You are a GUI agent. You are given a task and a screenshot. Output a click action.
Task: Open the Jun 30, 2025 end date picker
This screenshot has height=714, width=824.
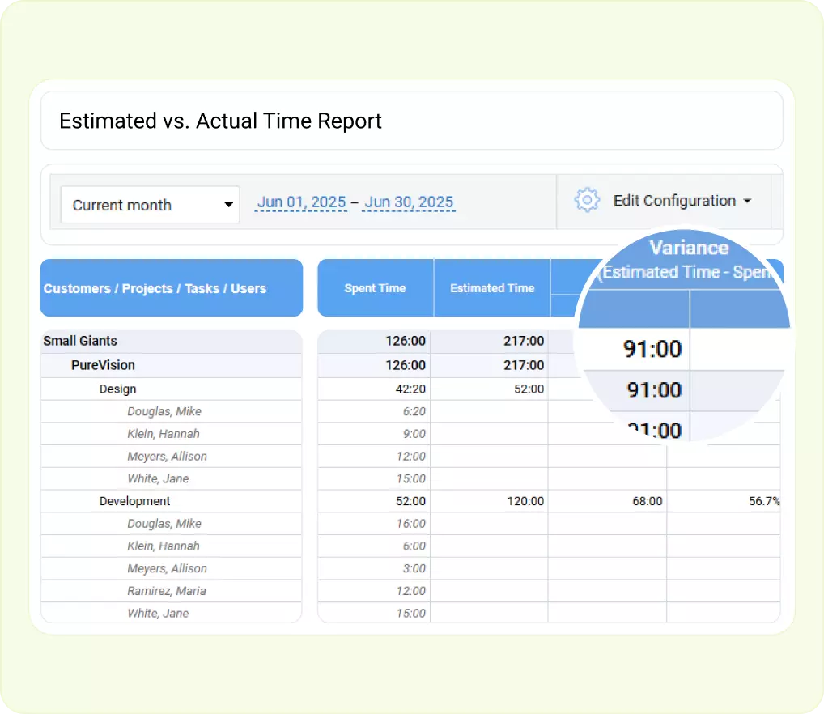tap(409, 202)
